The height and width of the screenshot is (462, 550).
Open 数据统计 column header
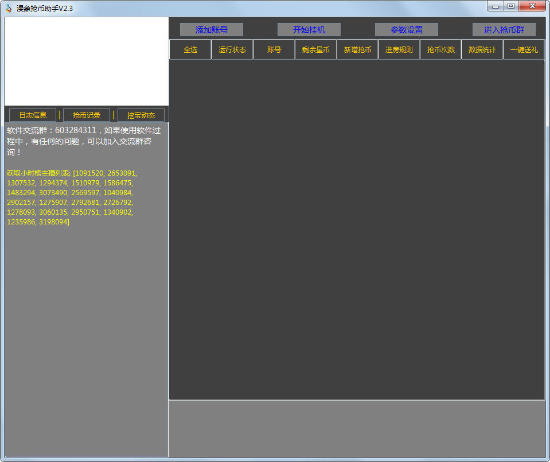482,50
